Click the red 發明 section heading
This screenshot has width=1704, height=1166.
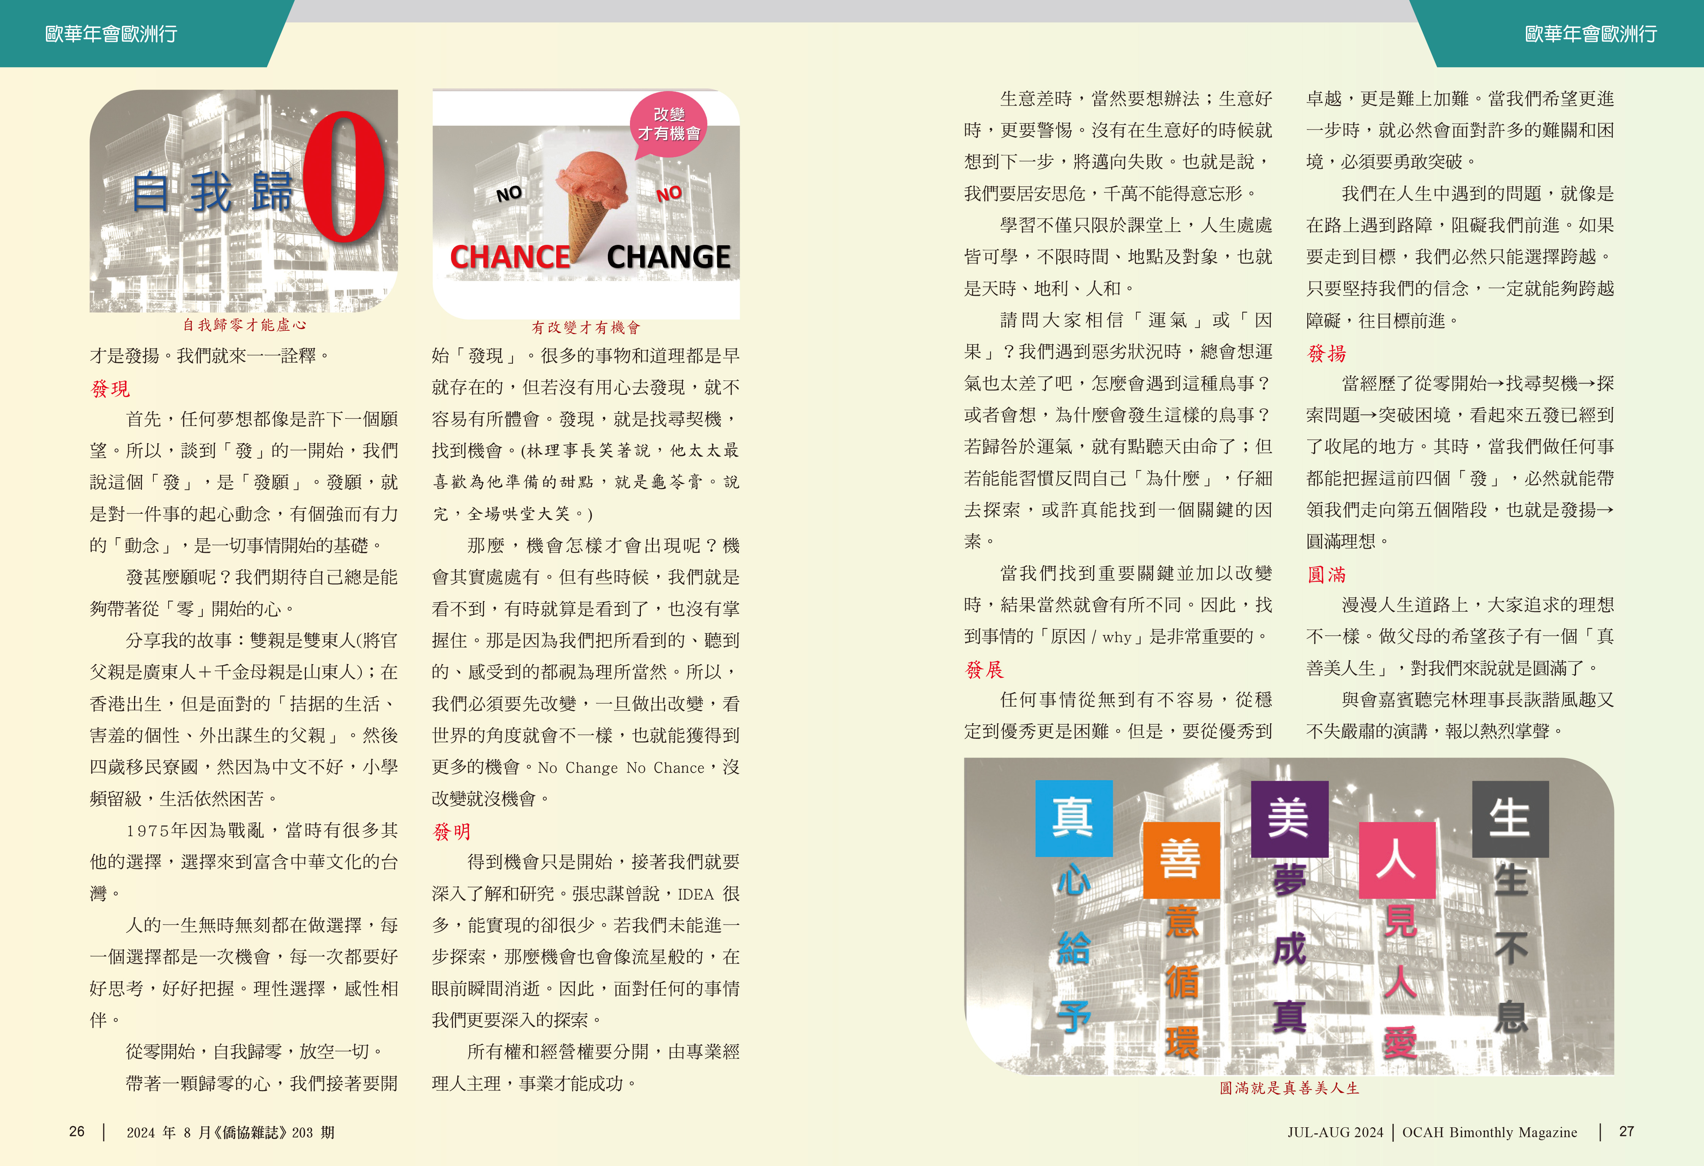[x=452, y=832]
